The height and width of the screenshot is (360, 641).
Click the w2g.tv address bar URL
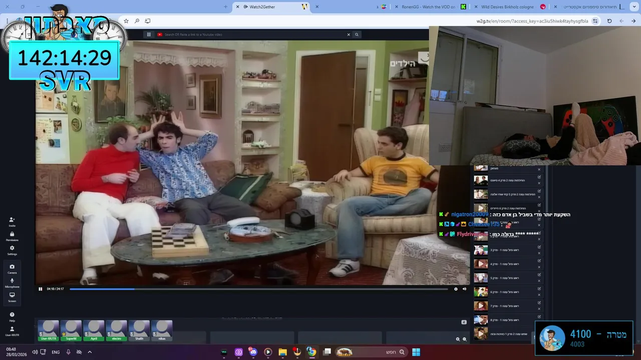(x=532, y=21)
